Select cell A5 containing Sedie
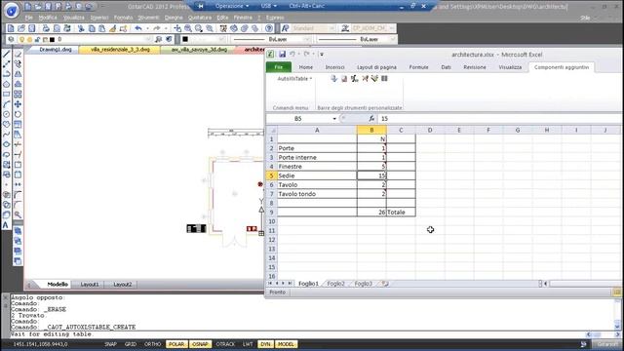Viewport: 624px width, 351px height. pos(317,175)
